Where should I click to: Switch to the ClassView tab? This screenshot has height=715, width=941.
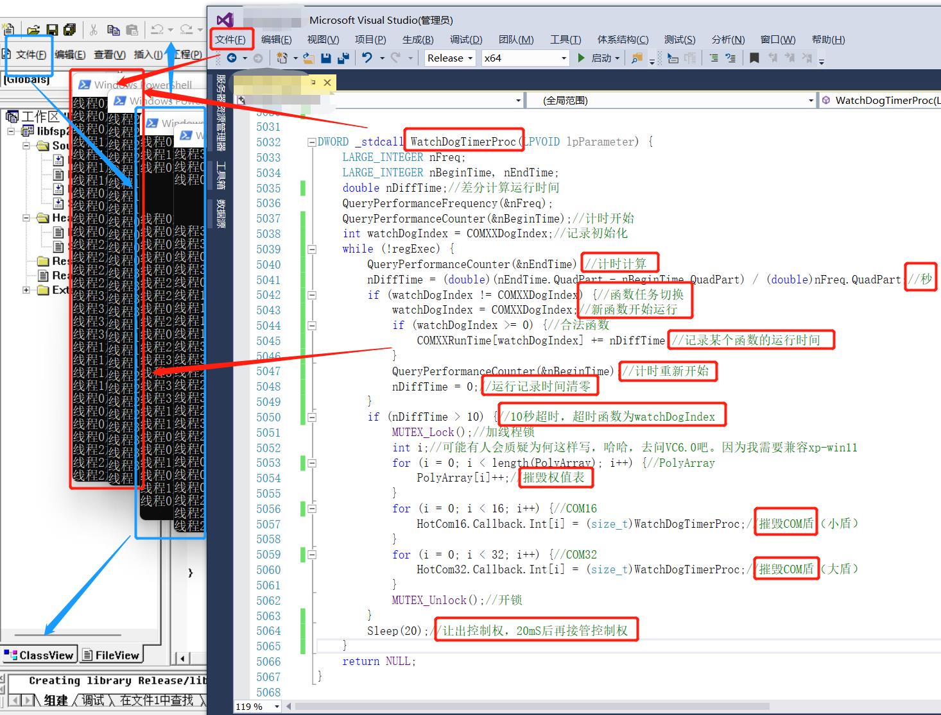pos(39,655)
